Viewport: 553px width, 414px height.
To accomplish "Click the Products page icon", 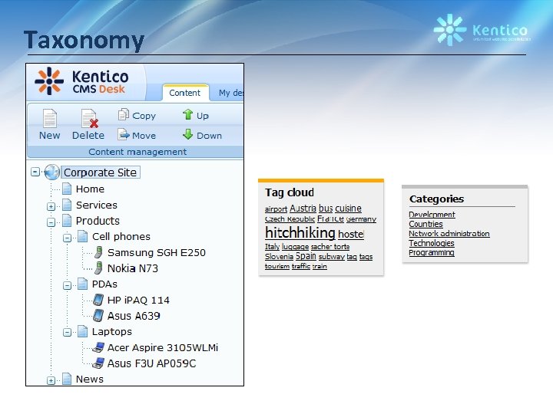I will (67, 221).
